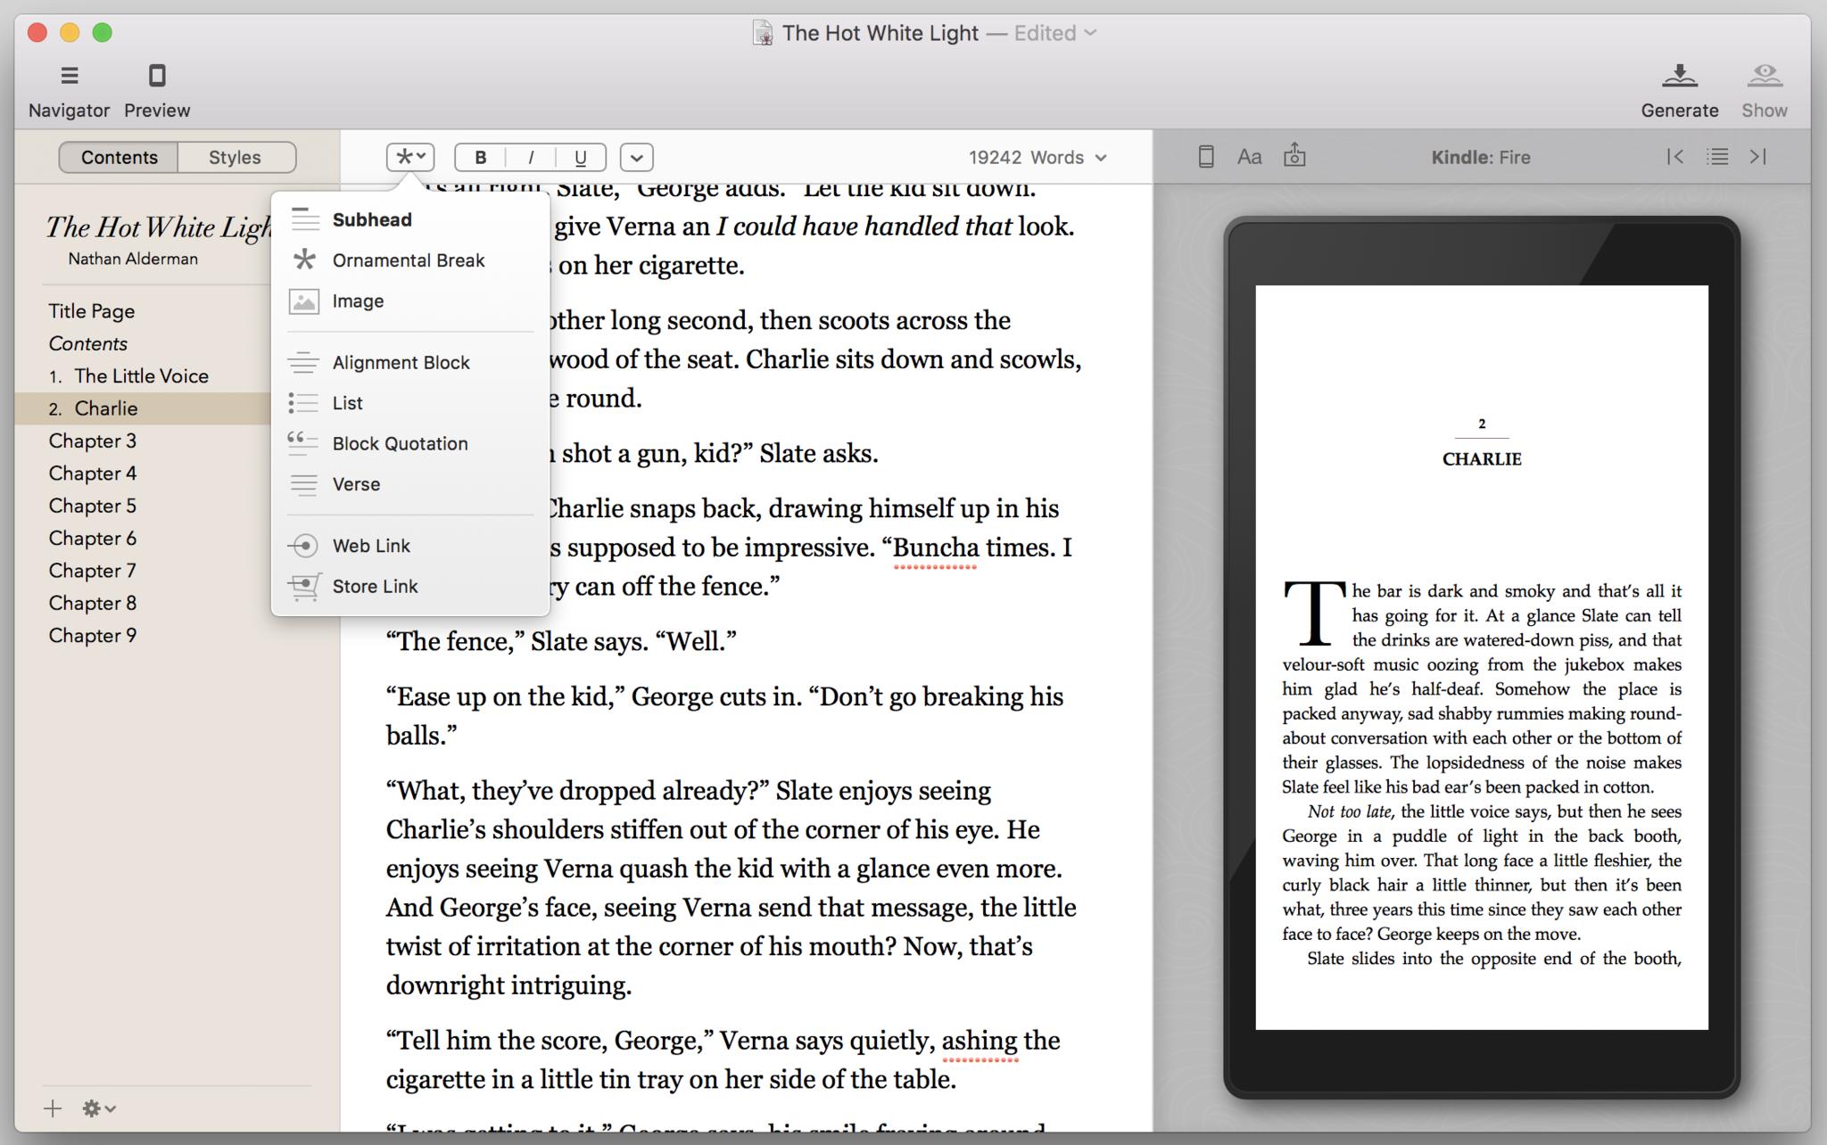Screen dimensions: 1827x1145
Task: Click the Generate download icon
Action: click(1679, 76)
